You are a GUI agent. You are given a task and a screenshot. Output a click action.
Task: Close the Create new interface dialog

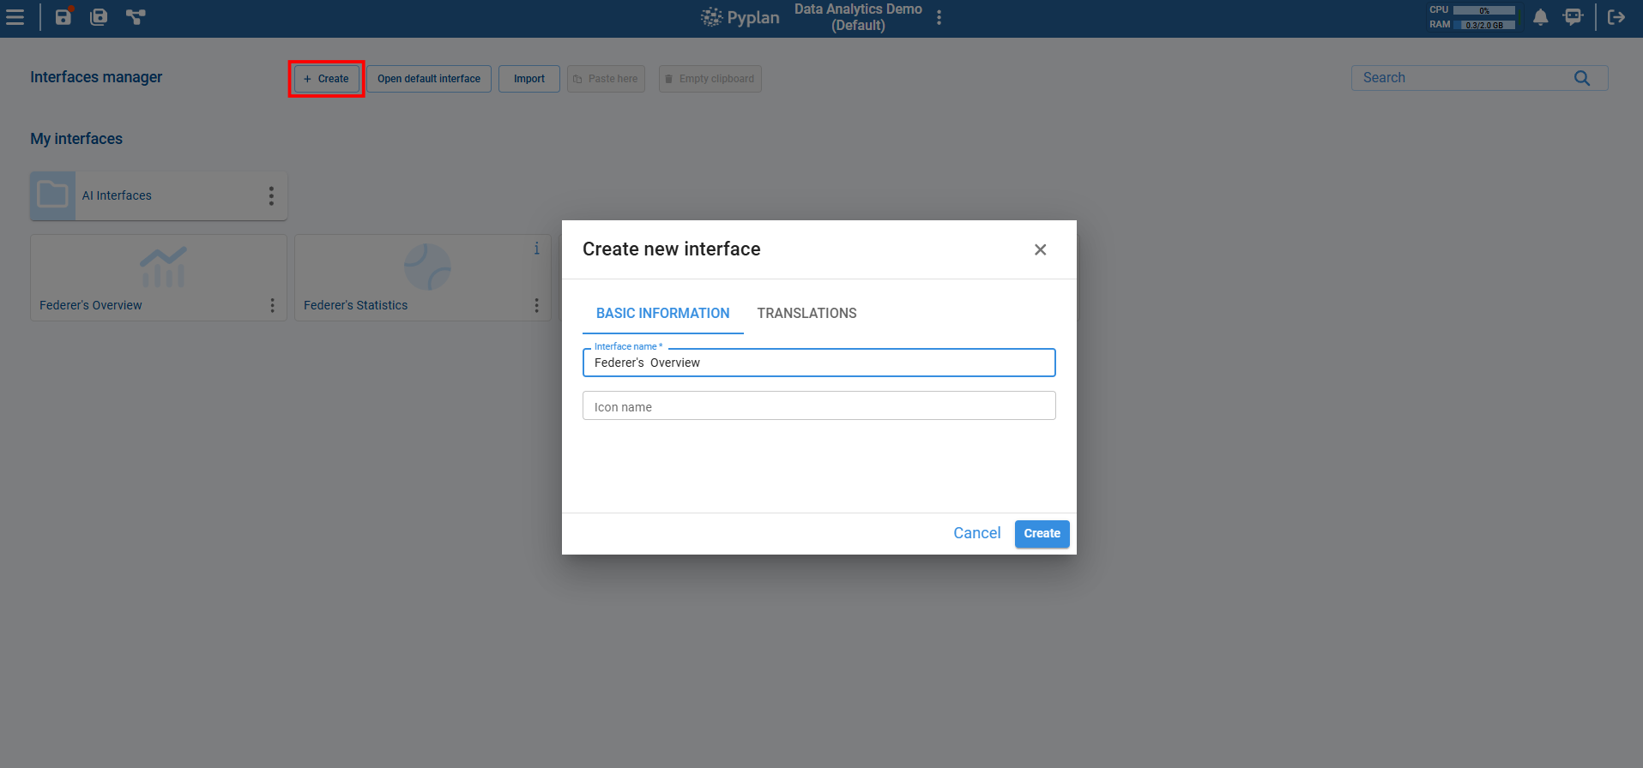1040,249
